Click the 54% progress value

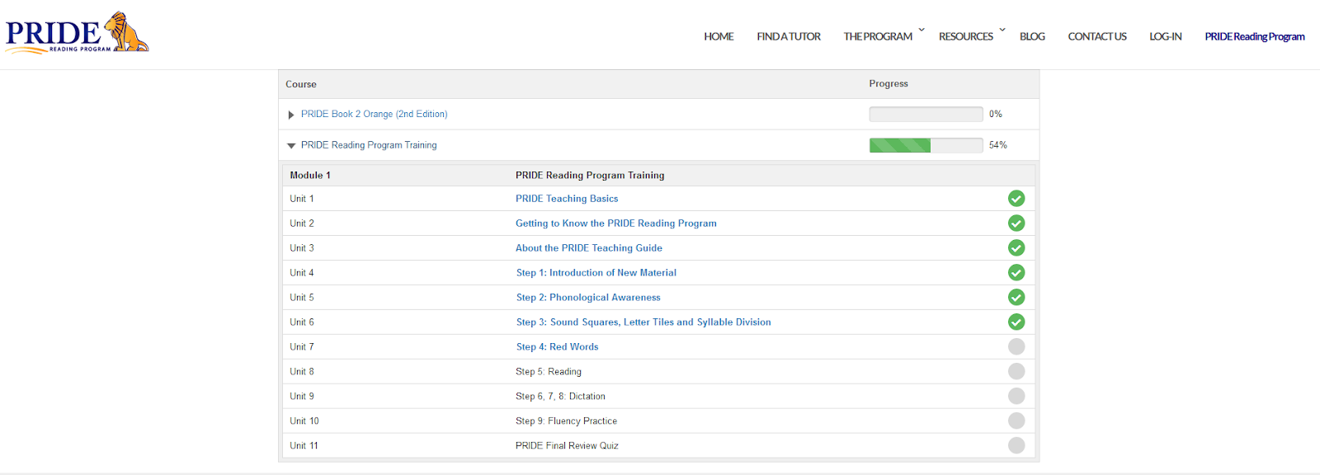pyautogui.click(x=998, y=145)
